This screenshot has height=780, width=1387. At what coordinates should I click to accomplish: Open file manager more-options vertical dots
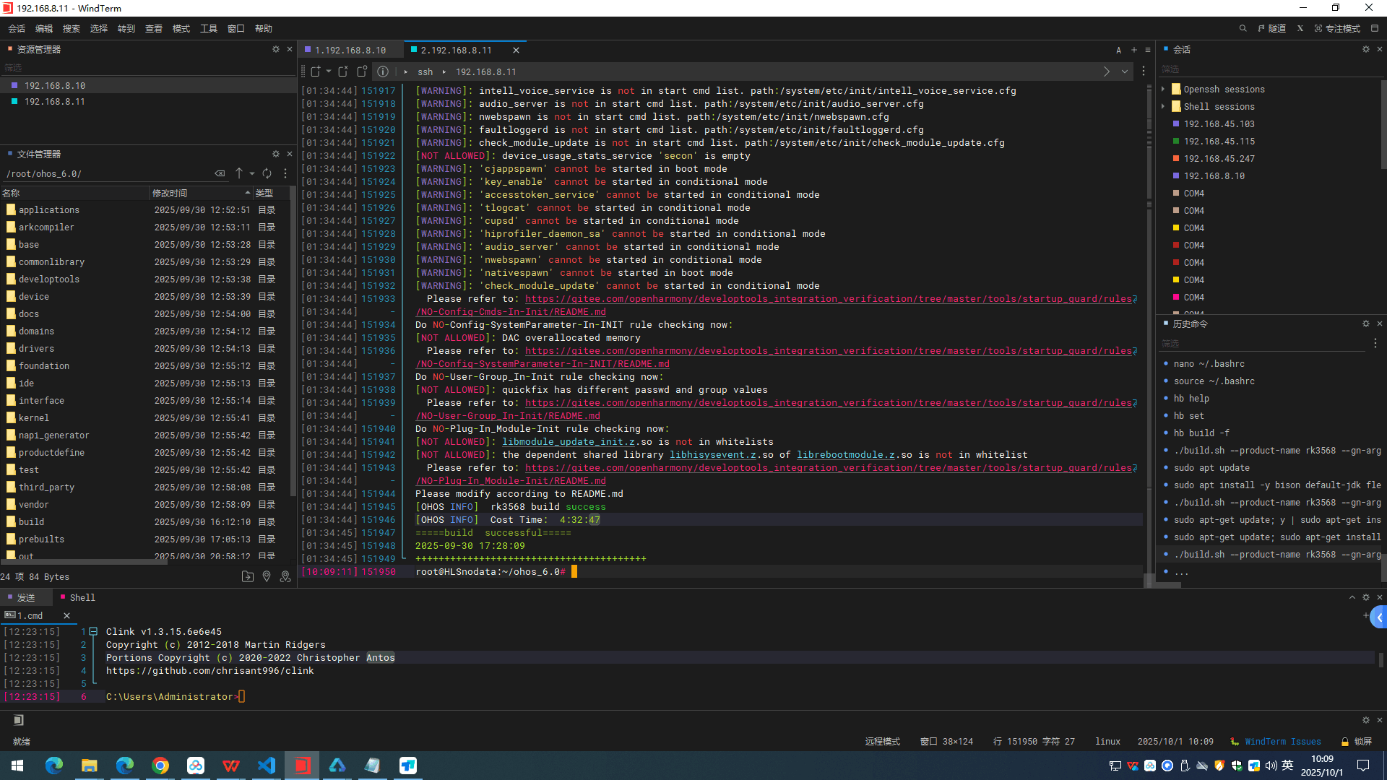285,173
